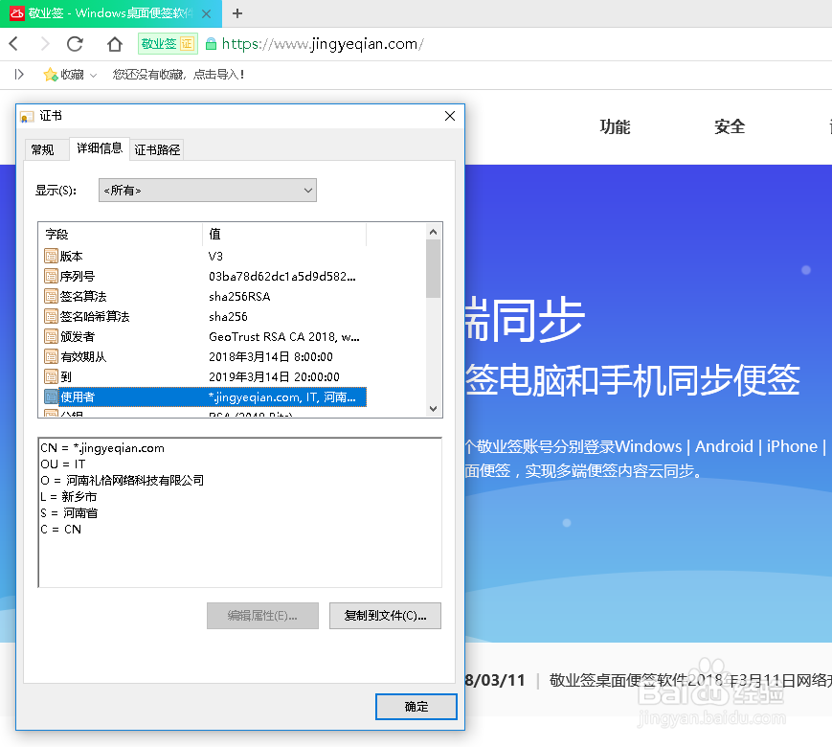Select the 签名哈希算法 field row icon

pos(51,317)
